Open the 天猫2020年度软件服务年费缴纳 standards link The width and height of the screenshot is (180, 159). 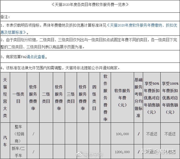(89, 29)
